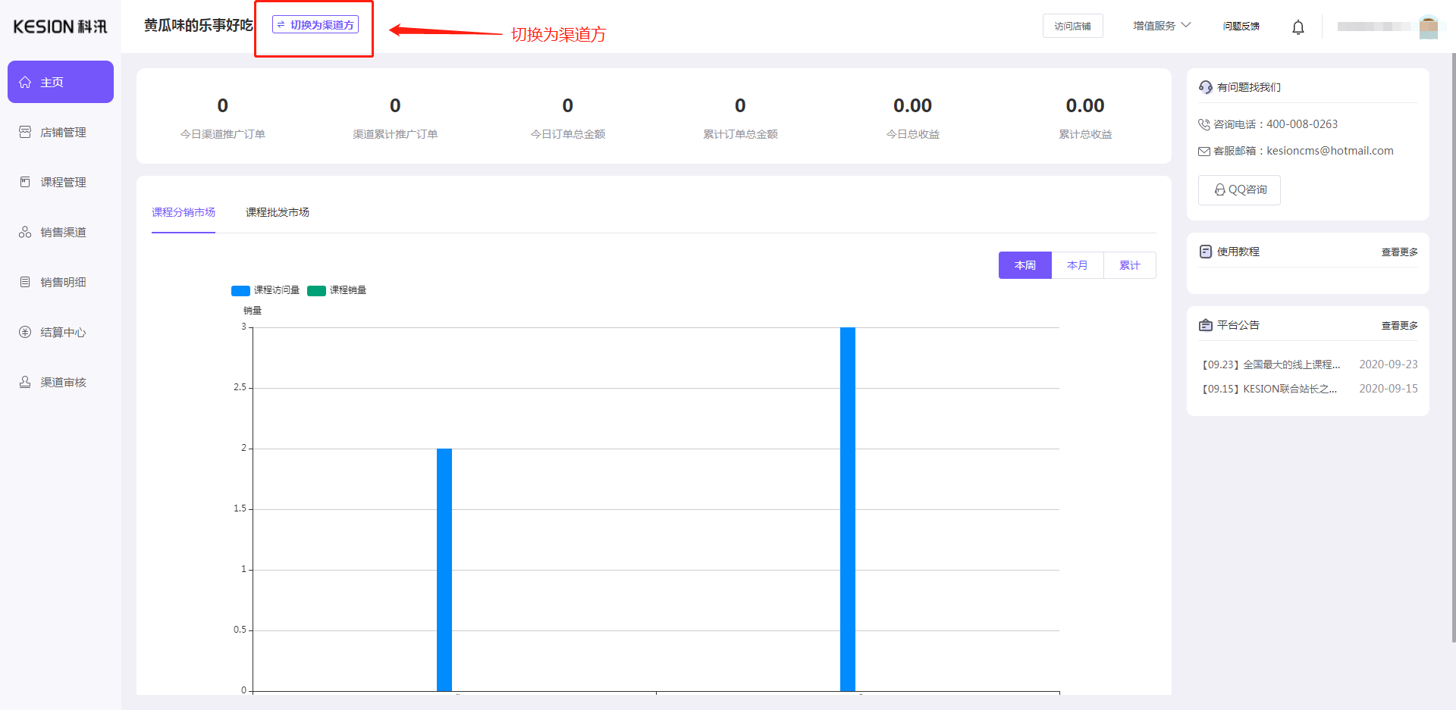
Task: Open 查看更多 in 平台公告 panel
Action: click(1399, 325)
